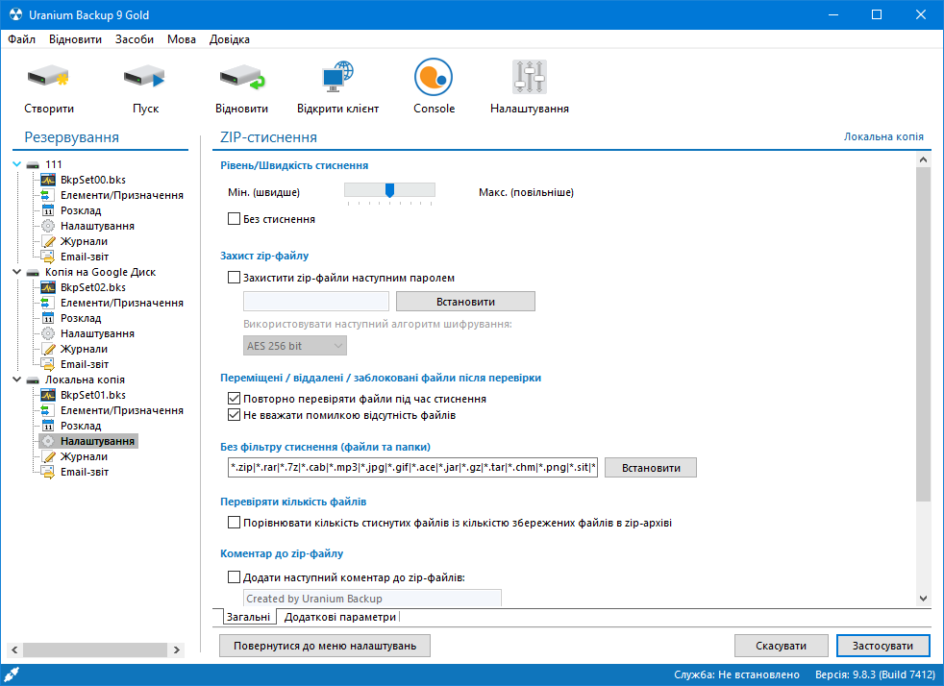Click the drive icon next to 111
The height and width of the screenshot is (686, 944).
[x=33, y=165]
